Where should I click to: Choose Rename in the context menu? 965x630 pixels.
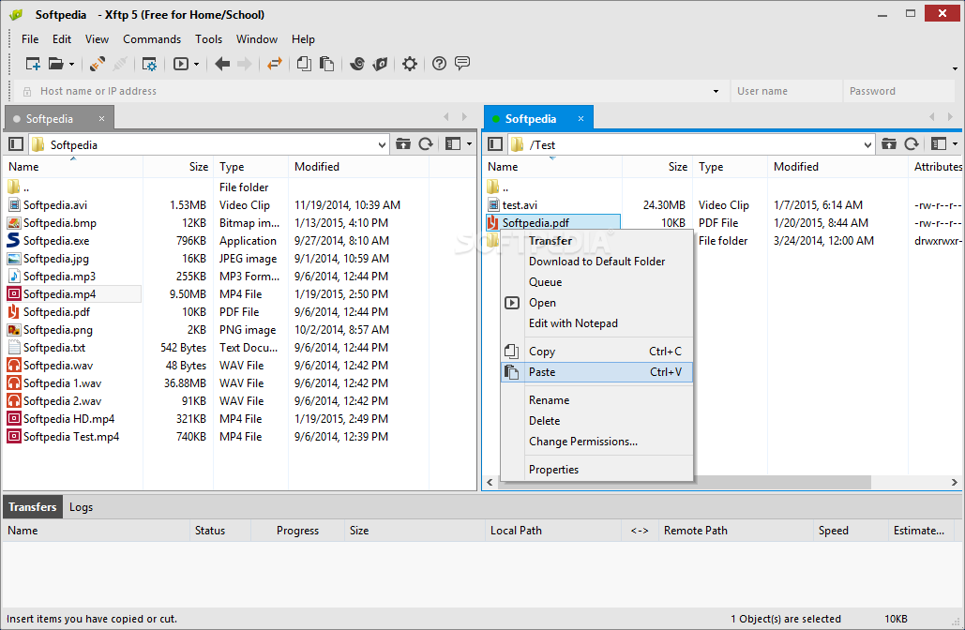coord(597,400)
